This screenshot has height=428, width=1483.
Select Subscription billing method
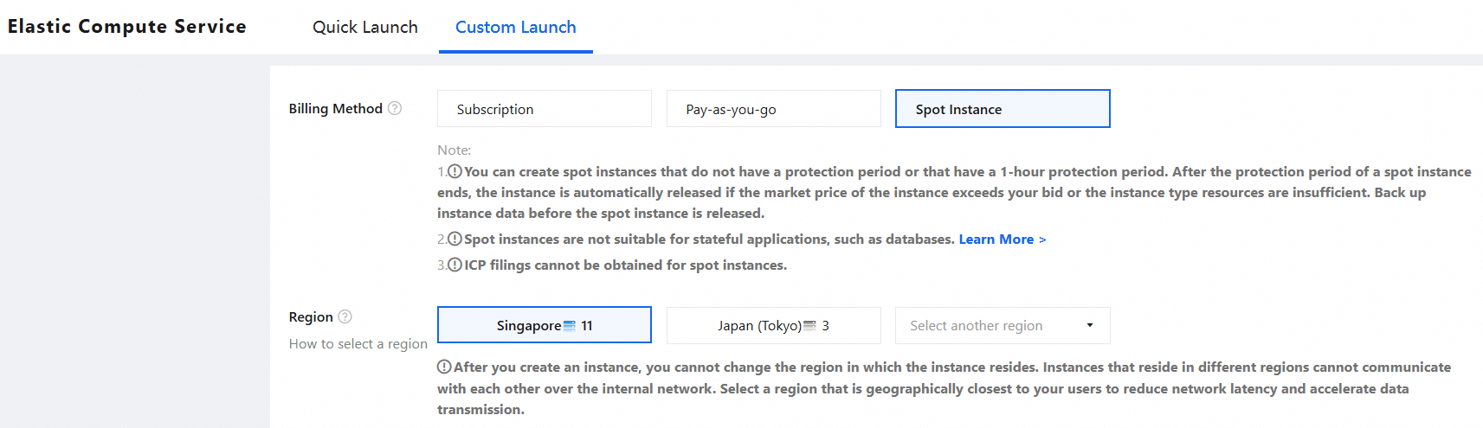click(x=544, y=109)
